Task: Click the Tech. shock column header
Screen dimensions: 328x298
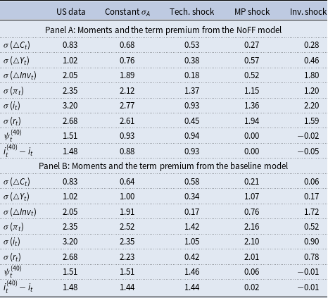Action: [191, 12]
